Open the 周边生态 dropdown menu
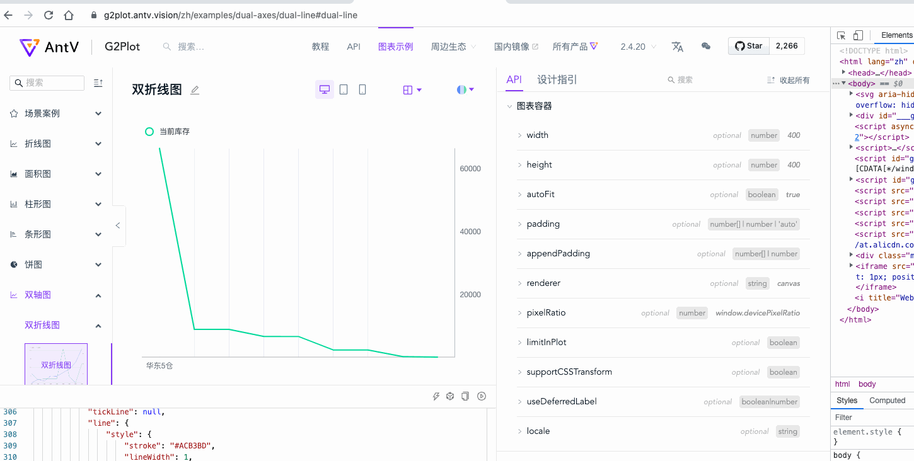914x461 pixels. [x=453, y=47]
